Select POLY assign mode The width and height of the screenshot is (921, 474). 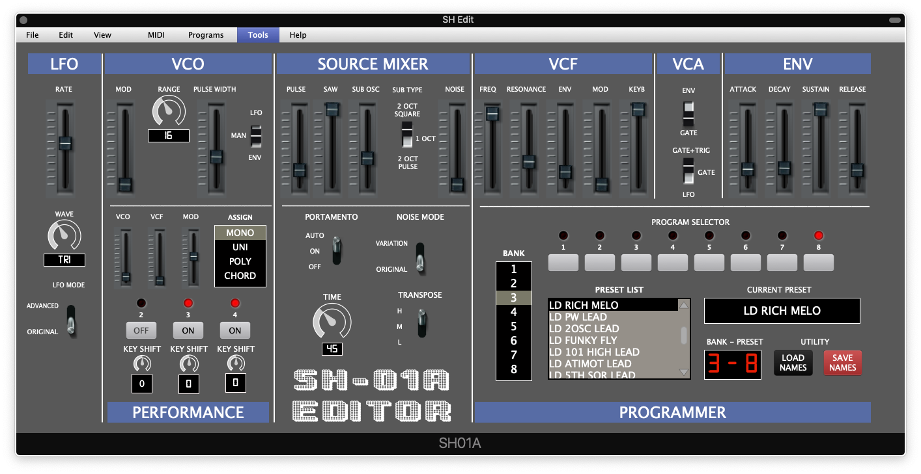pyautogui.click(x=240, y=261)
